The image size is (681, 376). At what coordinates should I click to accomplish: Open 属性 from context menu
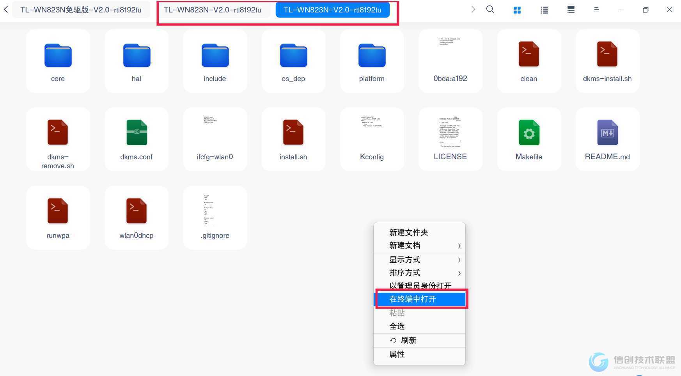click(x=419, y=354)
